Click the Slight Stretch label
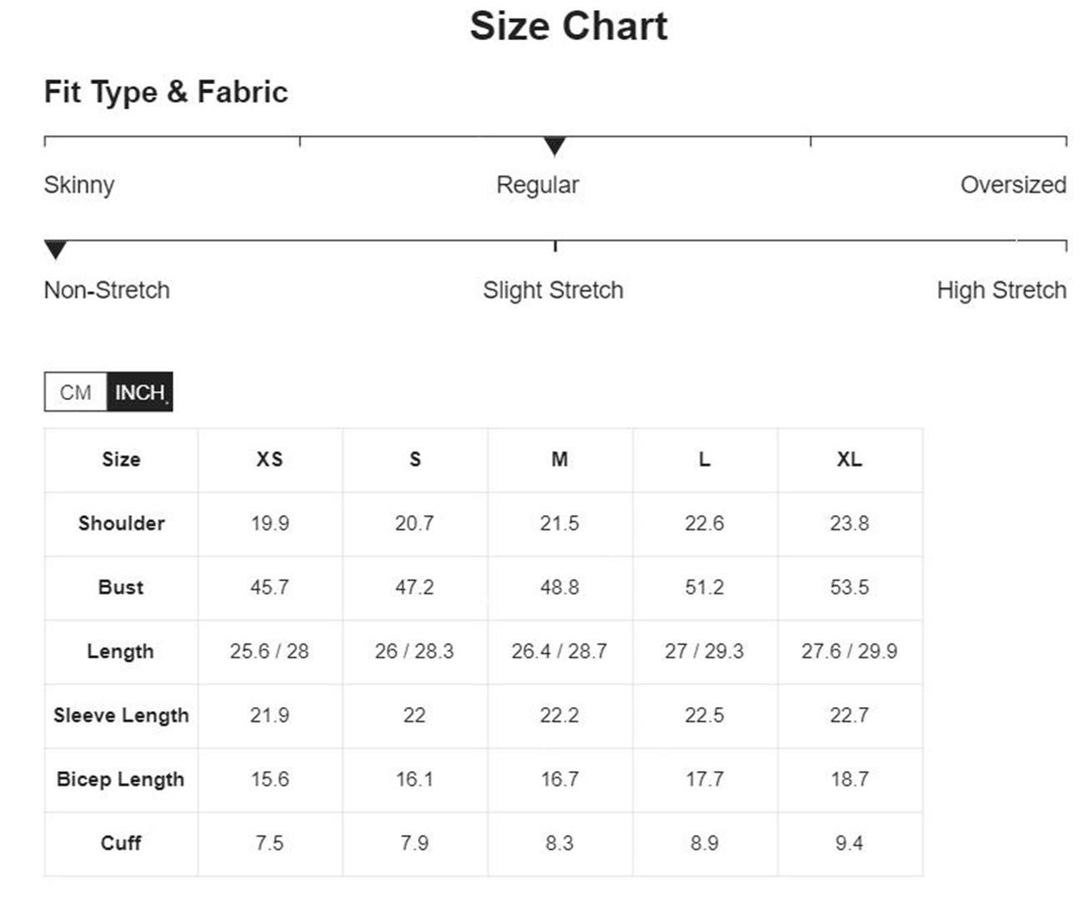 pos(553,290)
